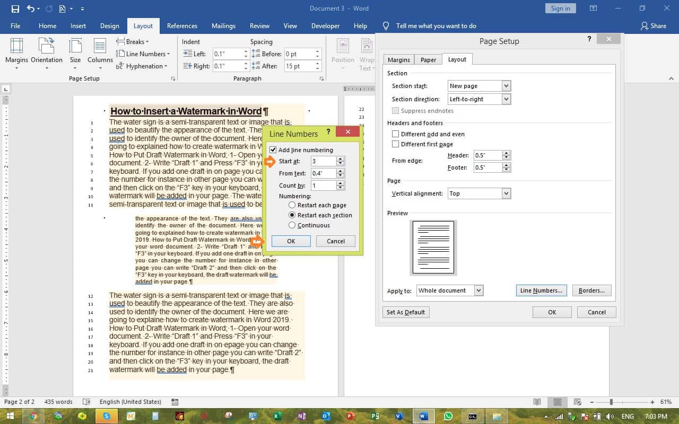This screenshot has width=679, height=424.
Task: Click the Borders button
Action: pos(591,290)
